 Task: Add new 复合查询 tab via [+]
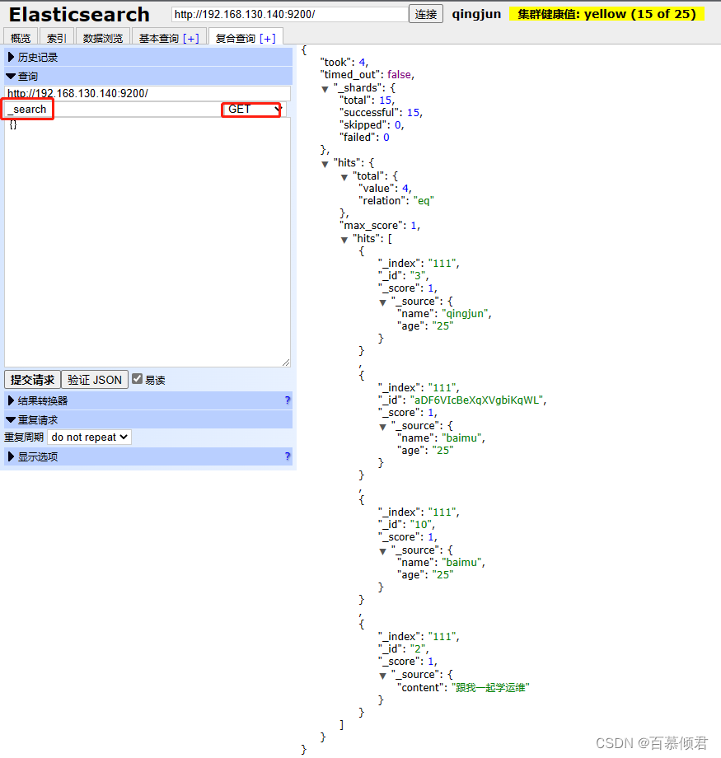pos(268,38)
